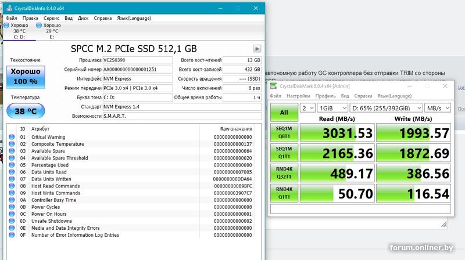Click status dot for Percentage Used

coord(12,165)
